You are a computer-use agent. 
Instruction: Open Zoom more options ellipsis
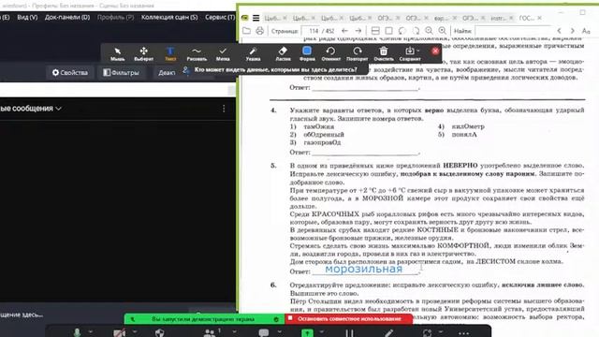point(463,333)
